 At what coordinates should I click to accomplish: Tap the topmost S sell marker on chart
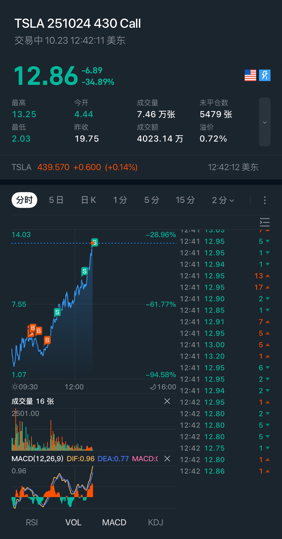click(95, 242)
